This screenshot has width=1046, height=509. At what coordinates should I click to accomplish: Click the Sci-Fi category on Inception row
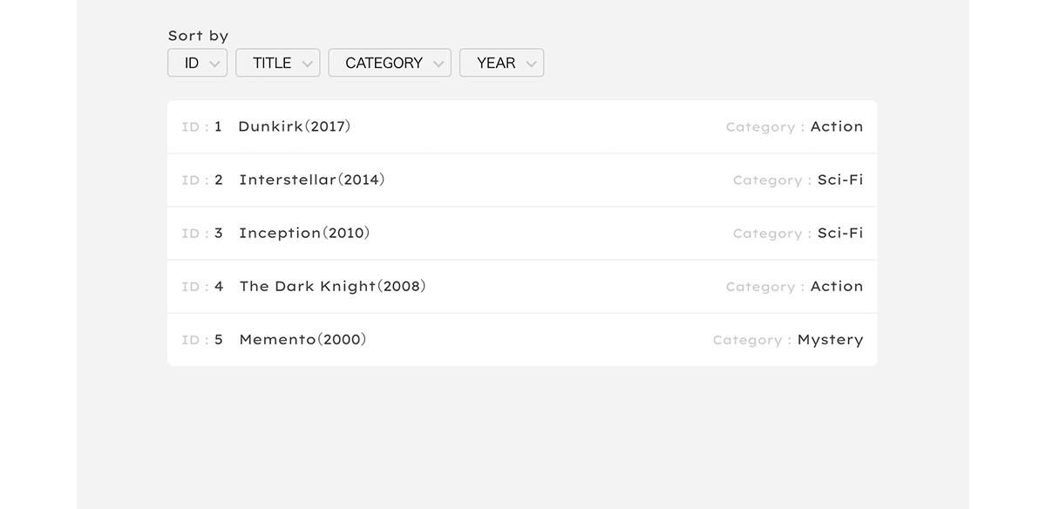839,233
